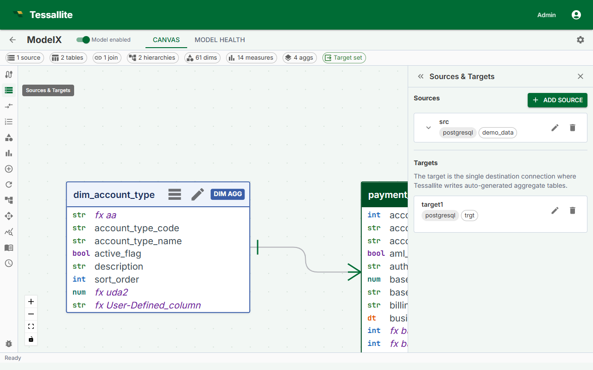Expand the src source chevron
Screen dimensions: 593x370
click(x=429, y=128)
